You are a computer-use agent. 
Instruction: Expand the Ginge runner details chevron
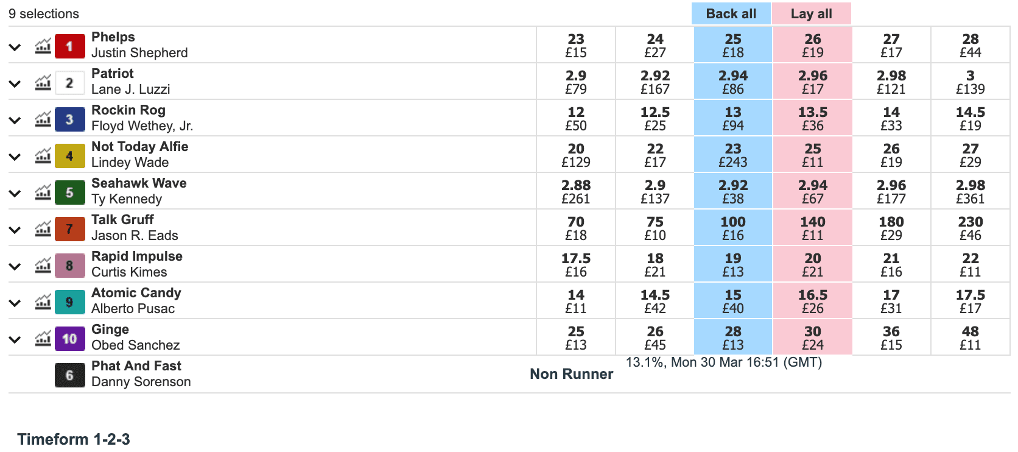[15, 339]
